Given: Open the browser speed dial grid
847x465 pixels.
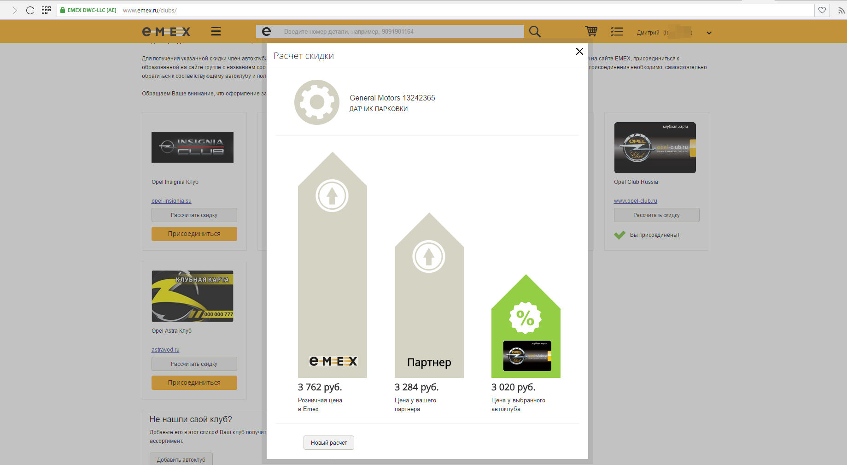Looking at the screenshot, I should [46, 10].
